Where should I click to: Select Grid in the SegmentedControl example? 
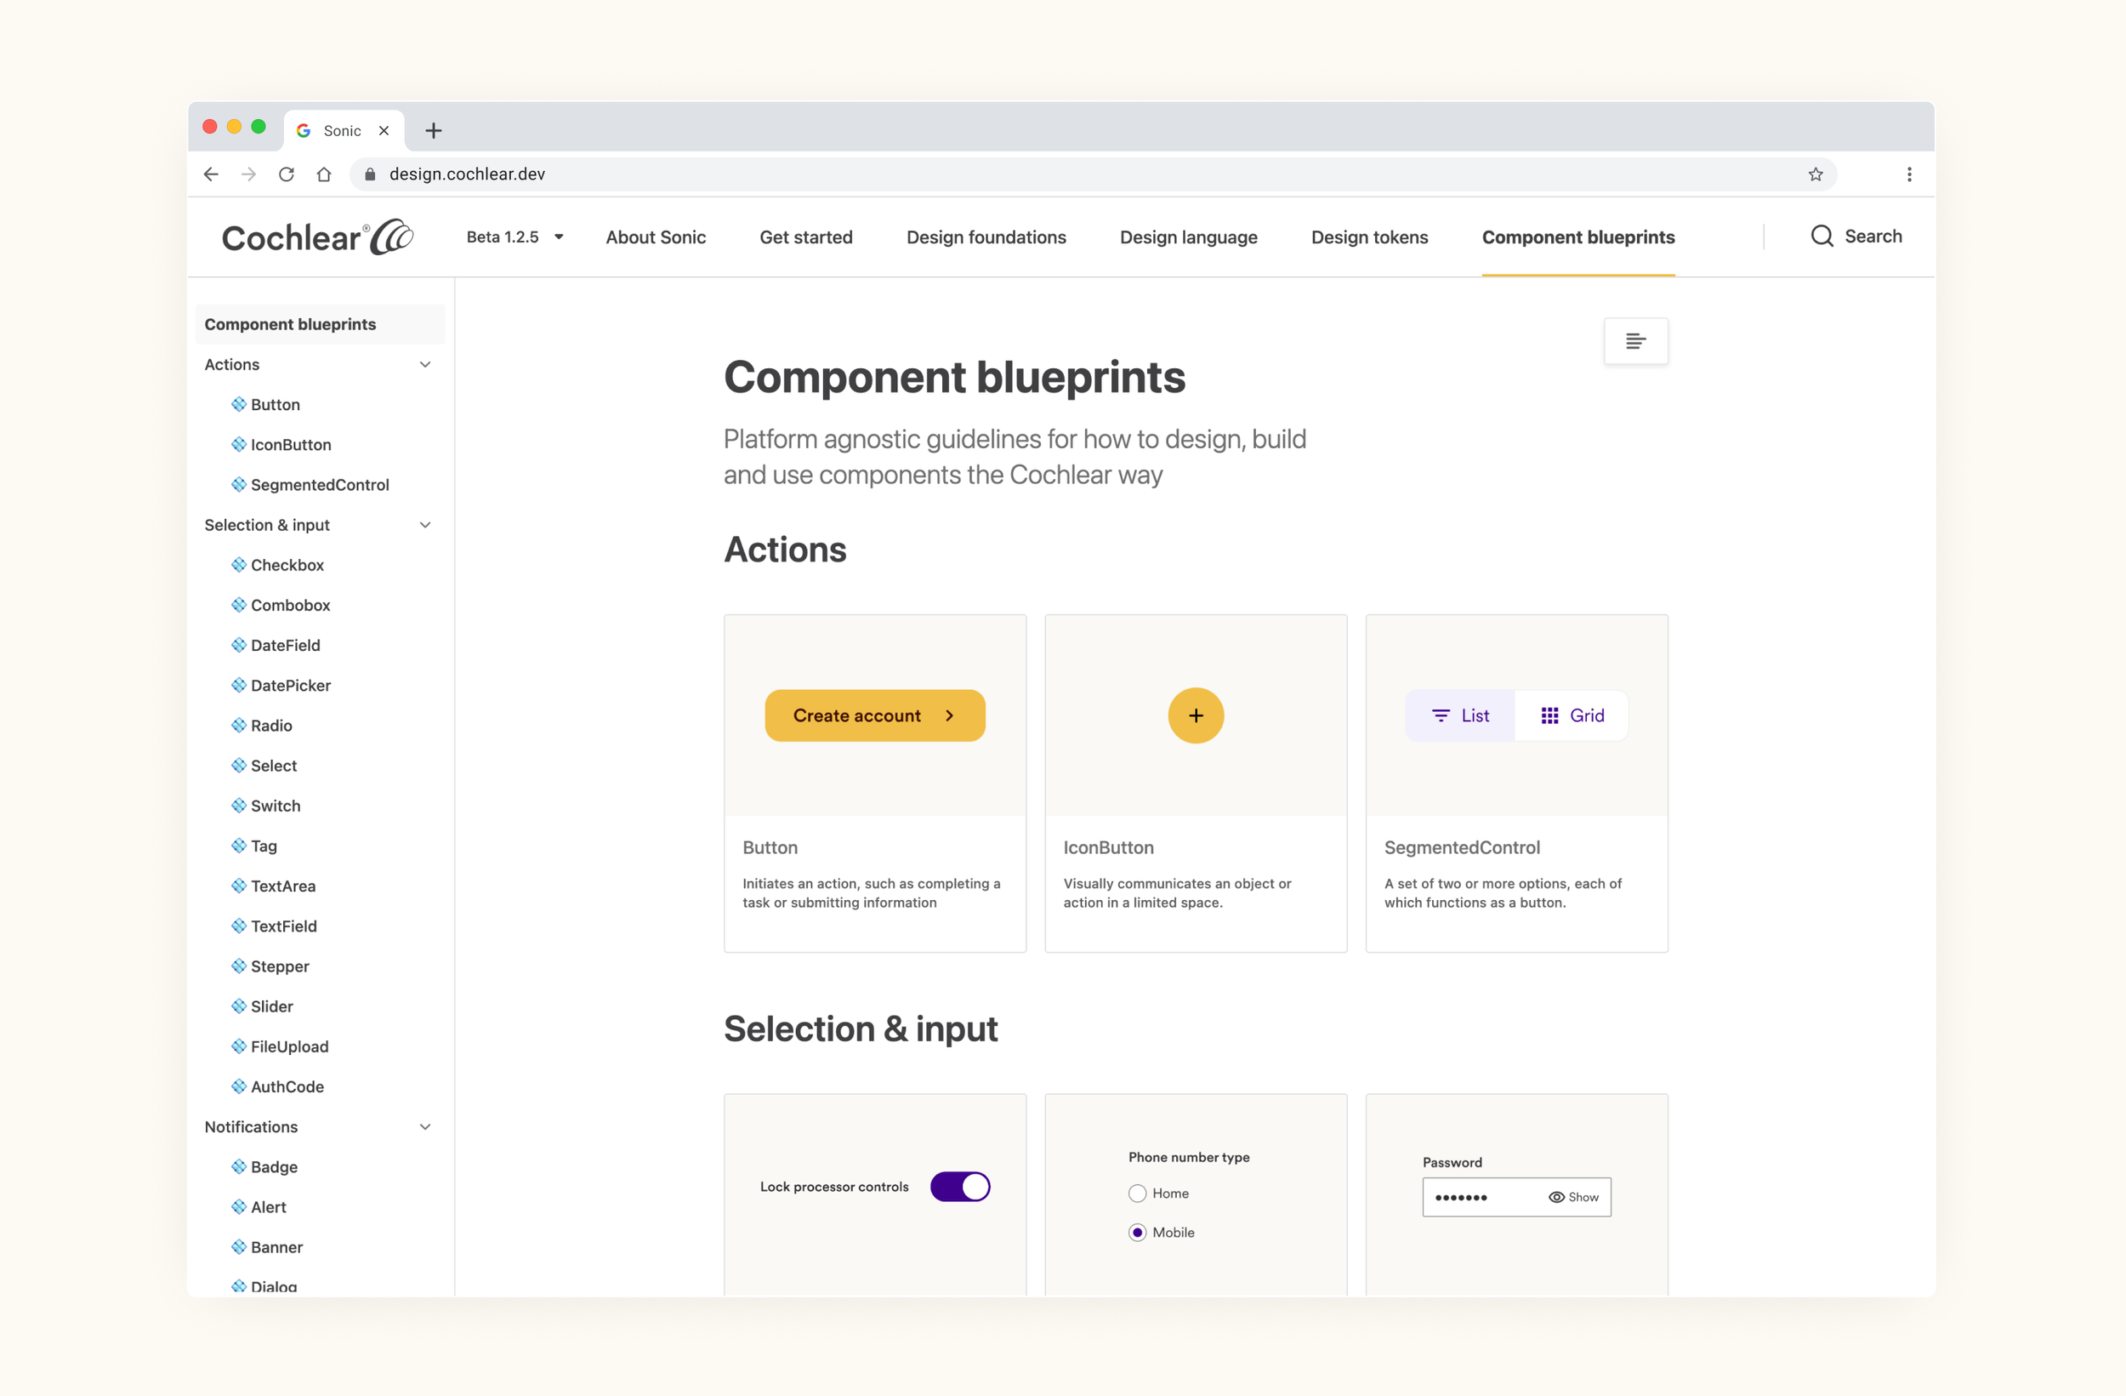[x=1572, y=715]
